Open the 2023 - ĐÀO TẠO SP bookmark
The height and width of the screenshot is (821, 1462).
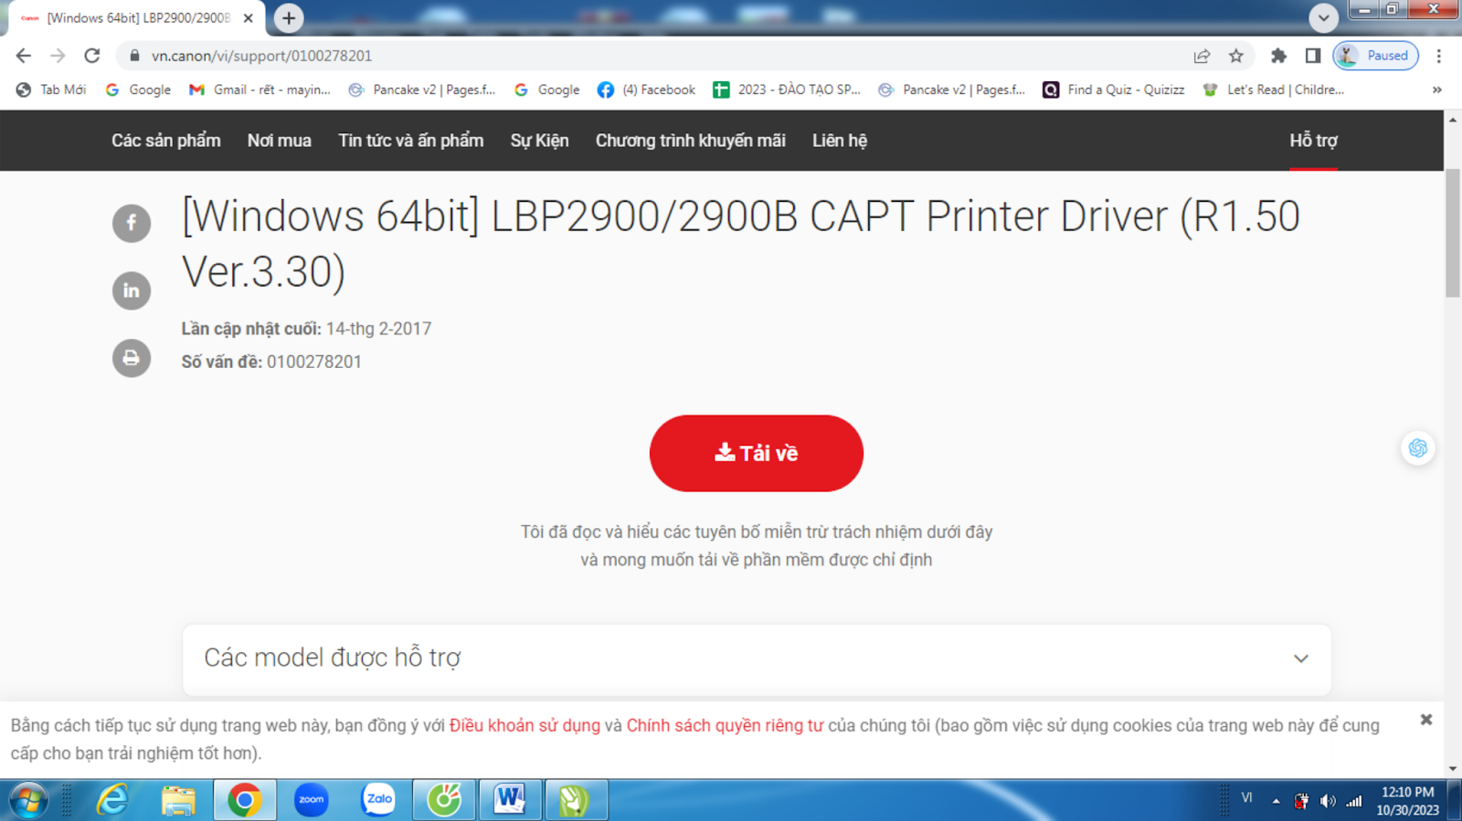(x=787, y=89)
